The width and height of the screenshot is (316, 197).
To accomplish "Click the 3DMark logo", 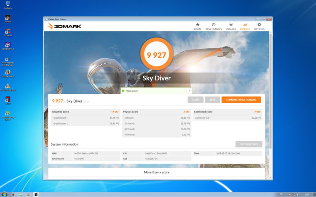I will click(64, 26).
